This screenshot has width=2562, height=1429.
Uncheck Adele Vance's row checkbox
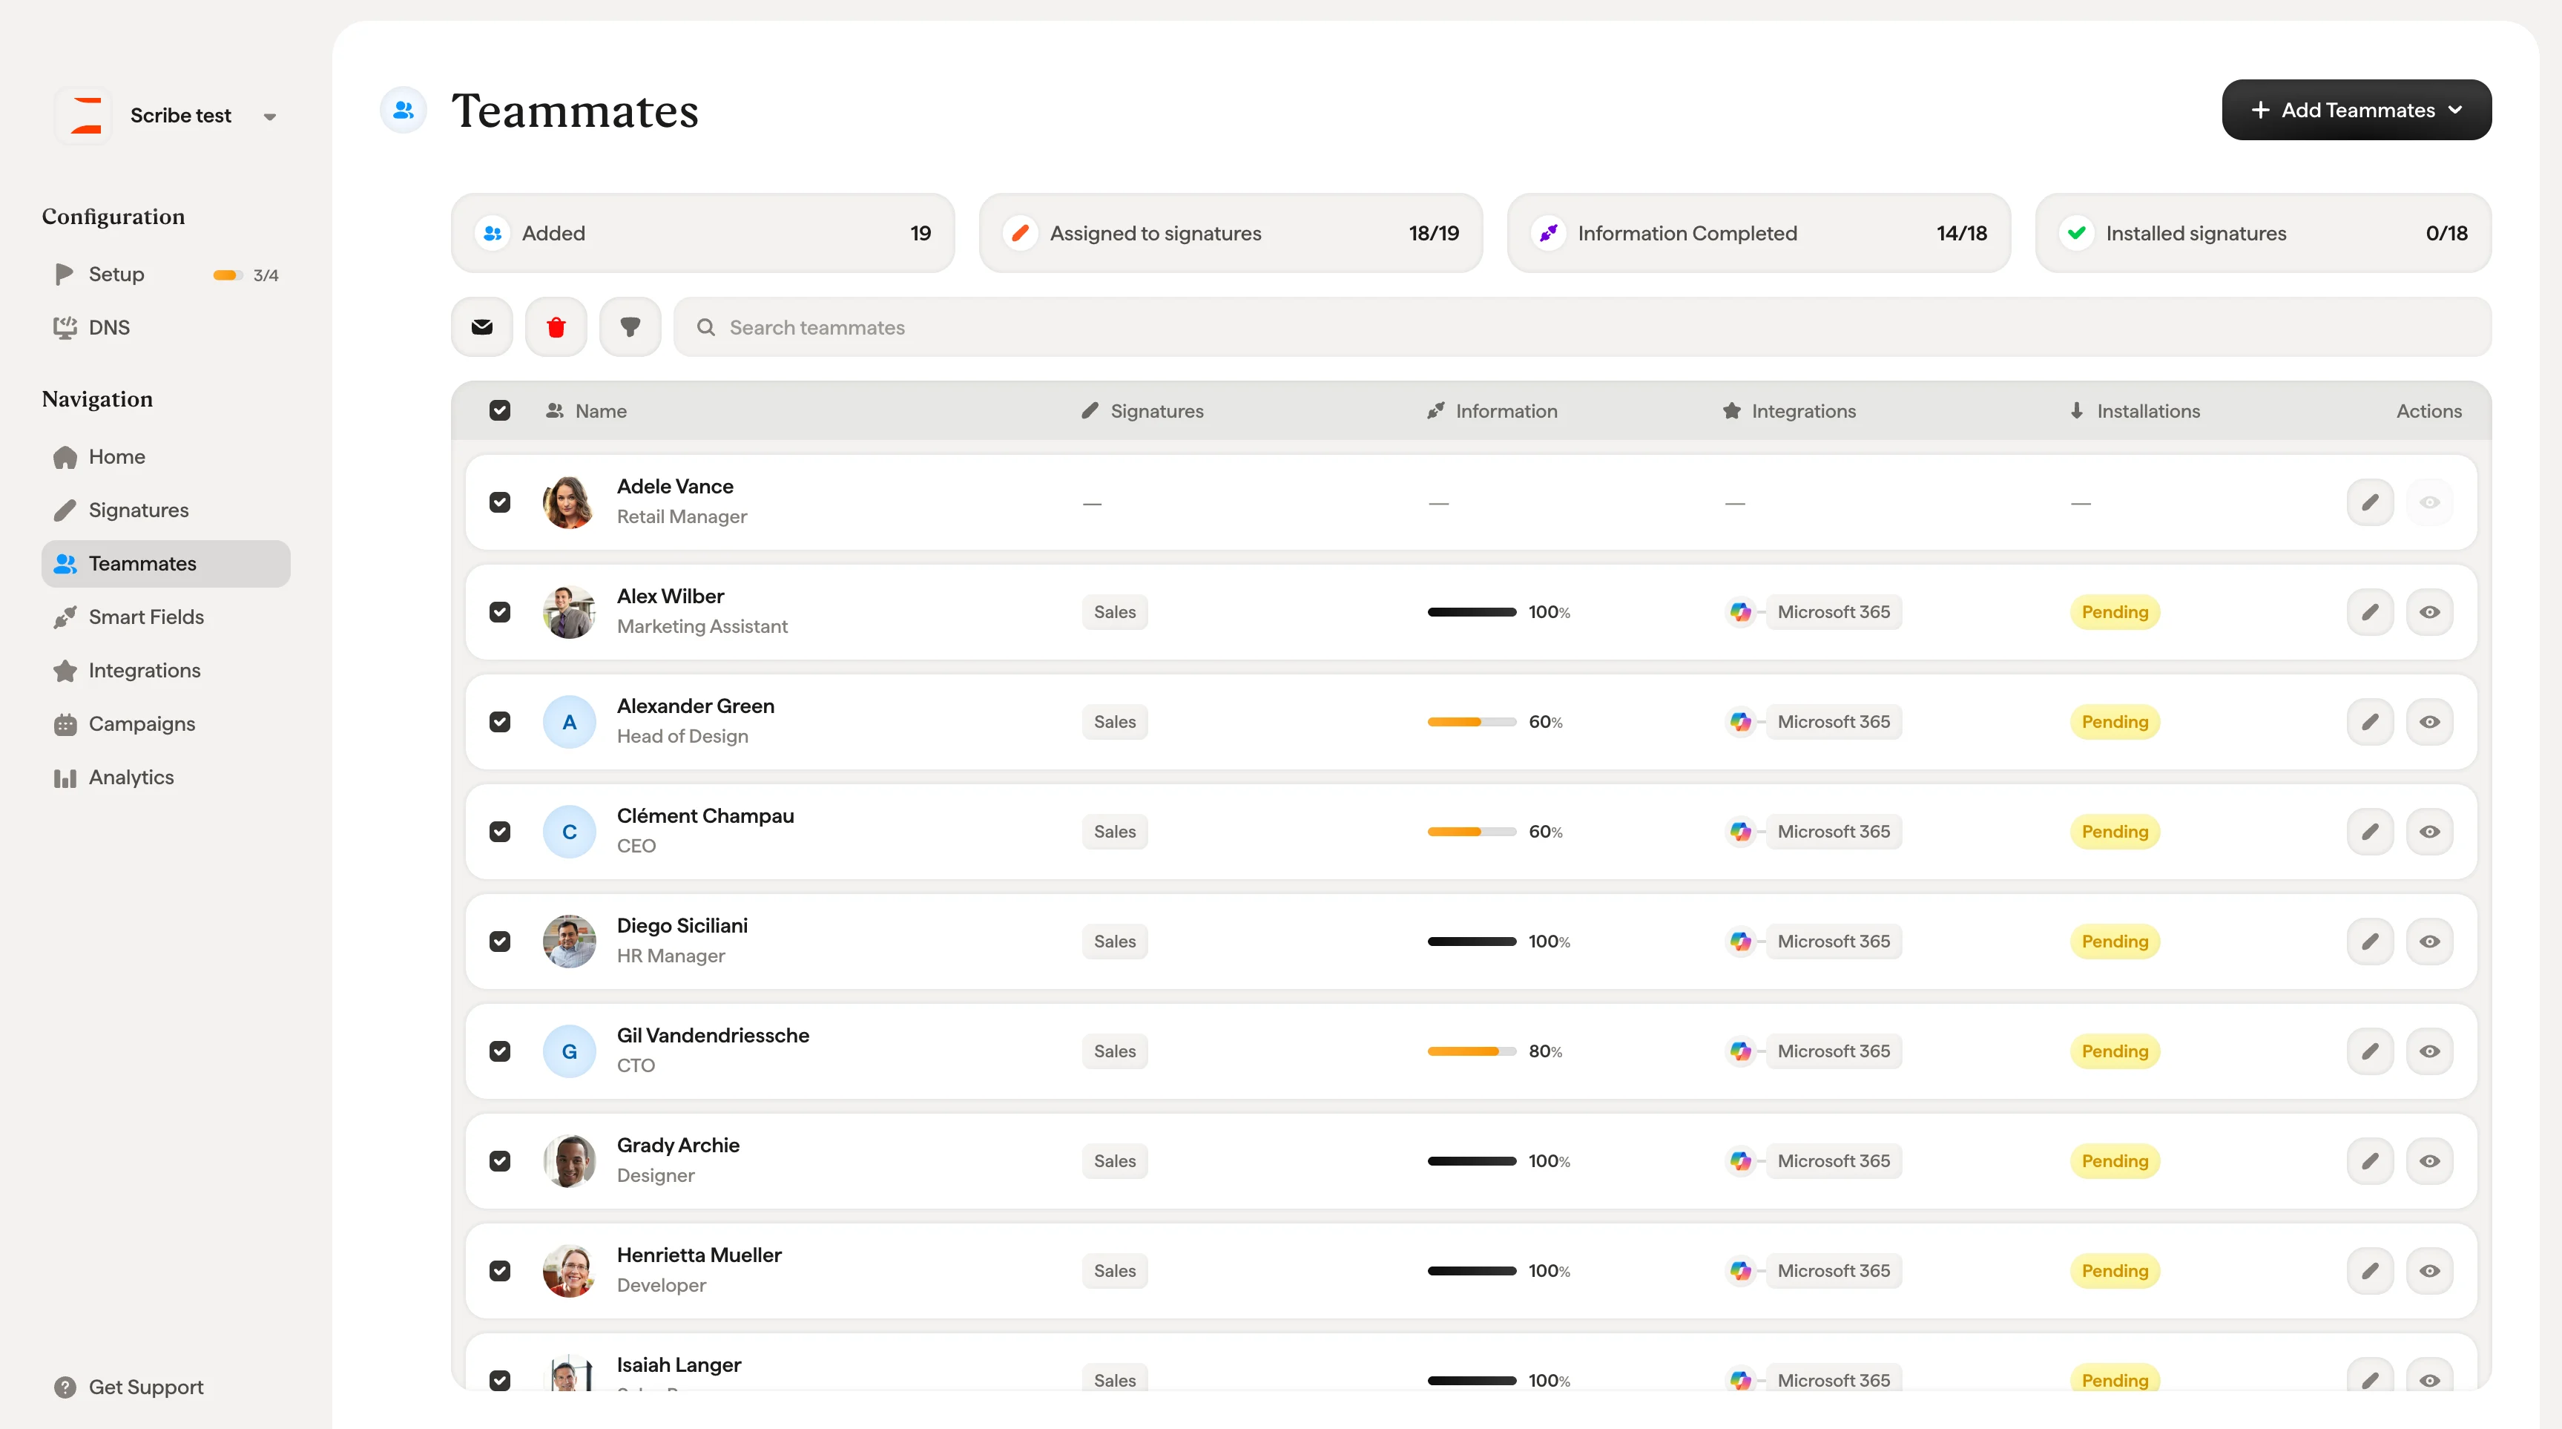pos(500,502)
